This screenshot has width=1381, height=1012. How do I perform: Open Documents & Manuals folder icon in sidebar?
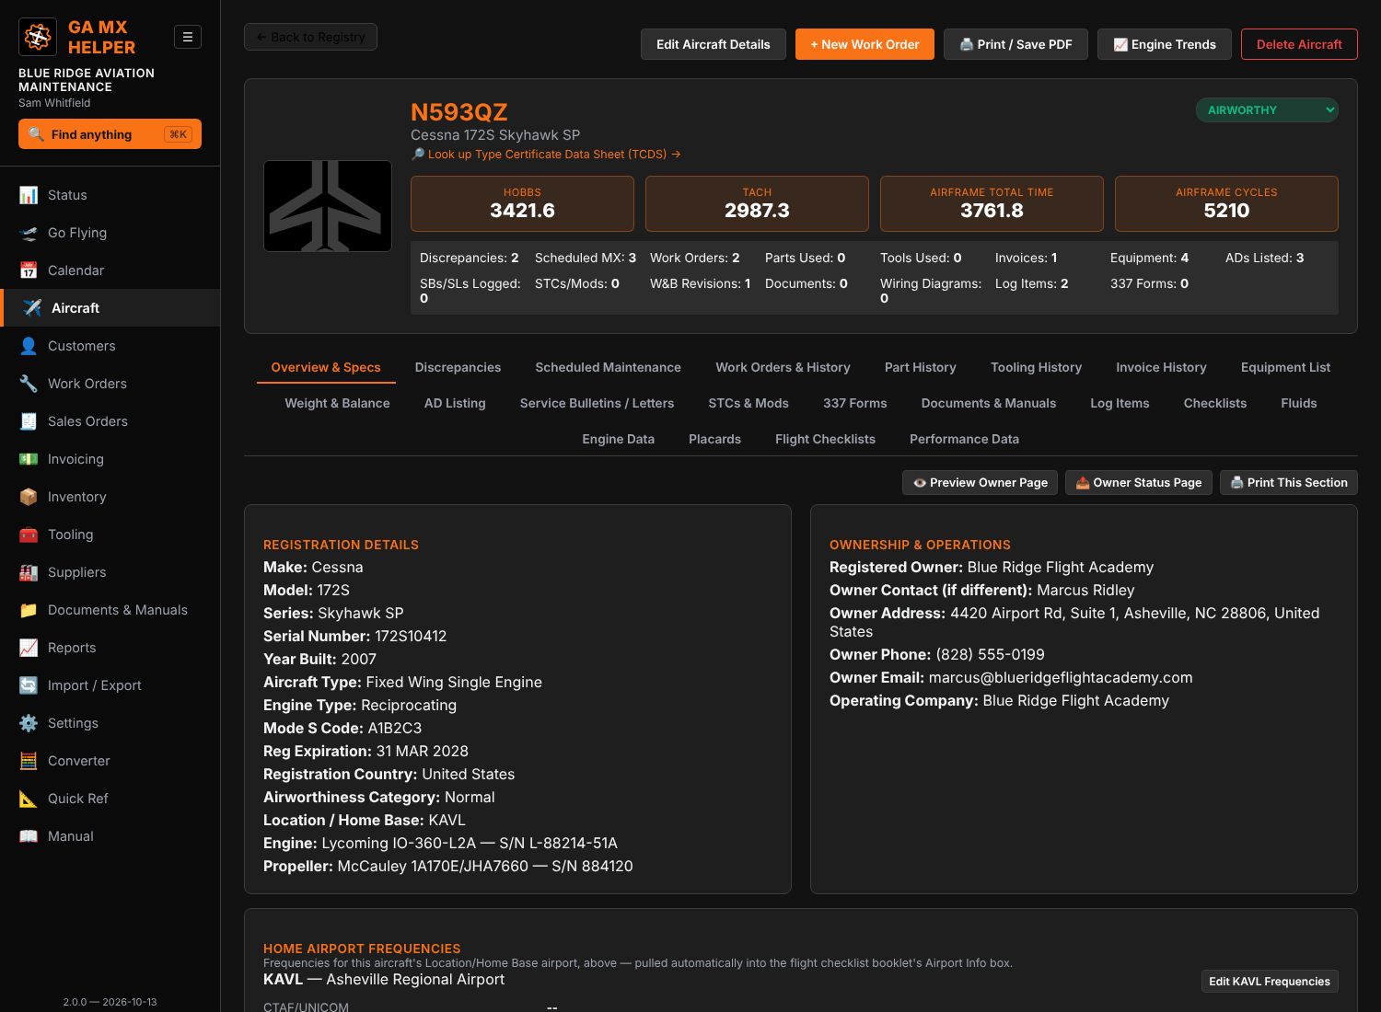point(29,610)
